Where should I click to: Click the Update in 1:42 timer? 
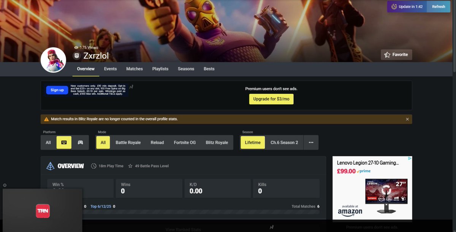pyautogui.click(x=407, y=6)
